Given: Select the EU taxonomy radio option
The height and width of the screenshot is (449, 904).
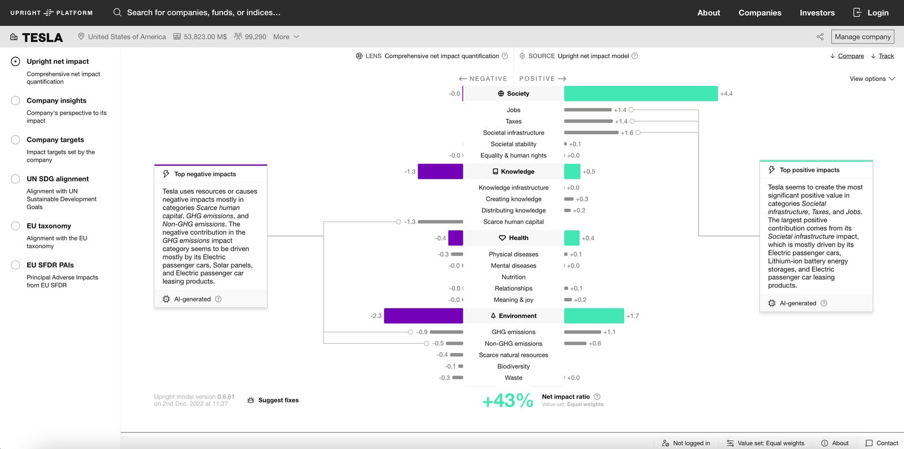Looking at the screenshot, I should (16, 226).
